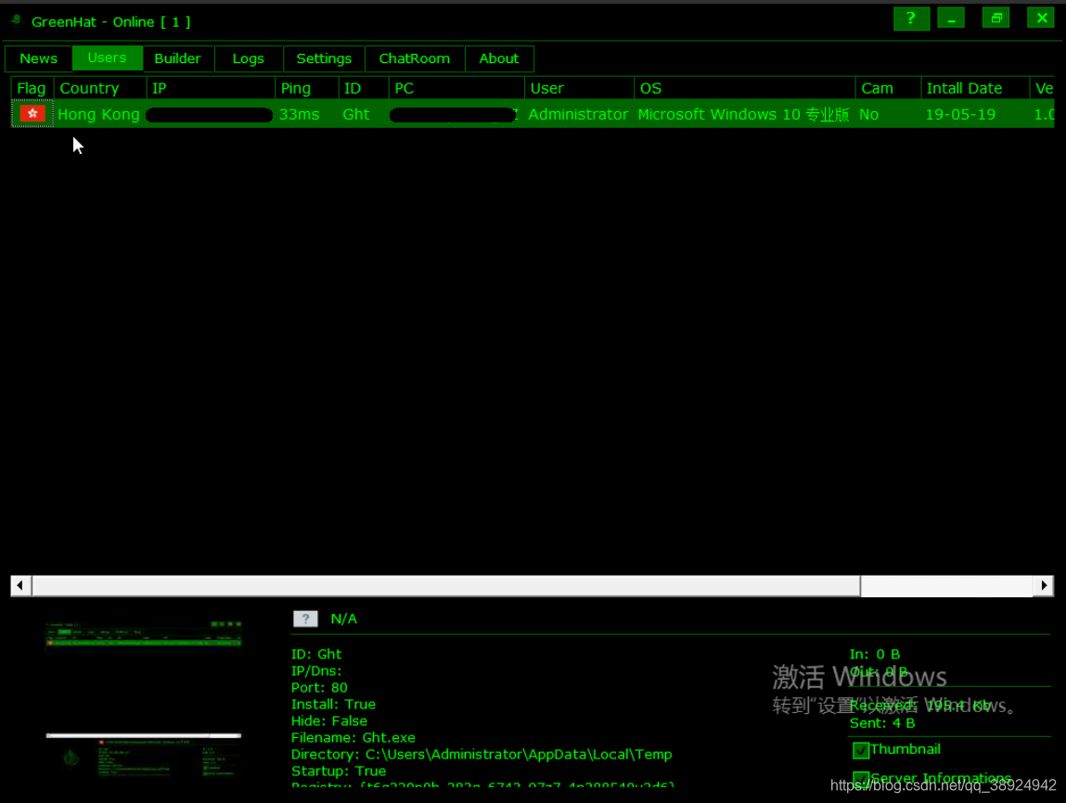Switch to the ChatRoom tab
1066x803 pixels.
tap(414, 58)
